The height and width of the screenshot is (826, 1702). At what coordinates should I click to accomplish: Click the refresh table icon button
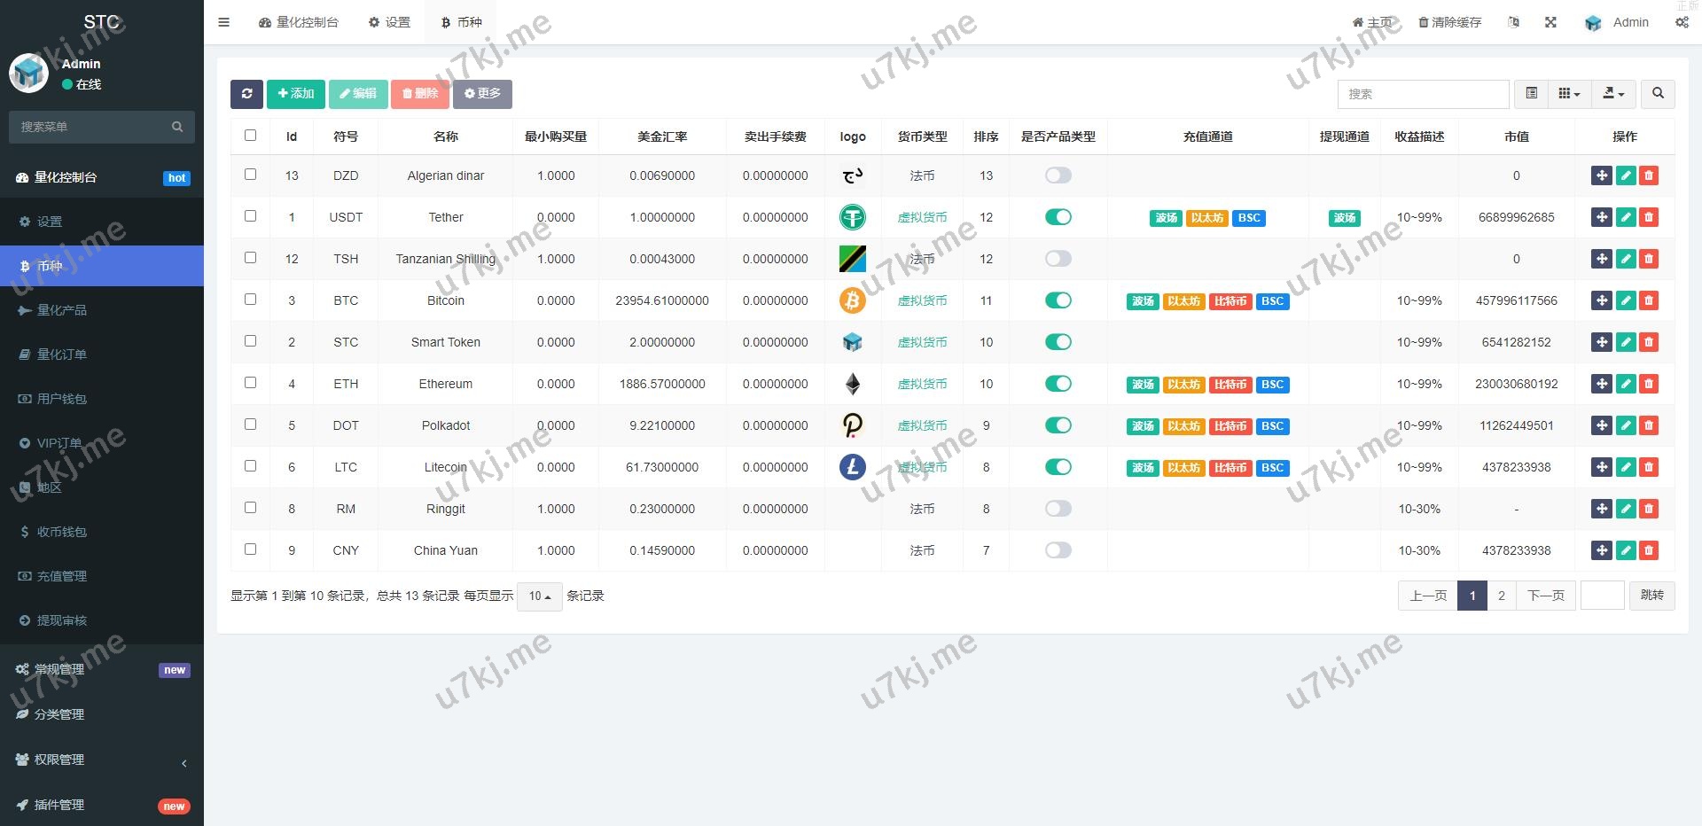[246, 94]
